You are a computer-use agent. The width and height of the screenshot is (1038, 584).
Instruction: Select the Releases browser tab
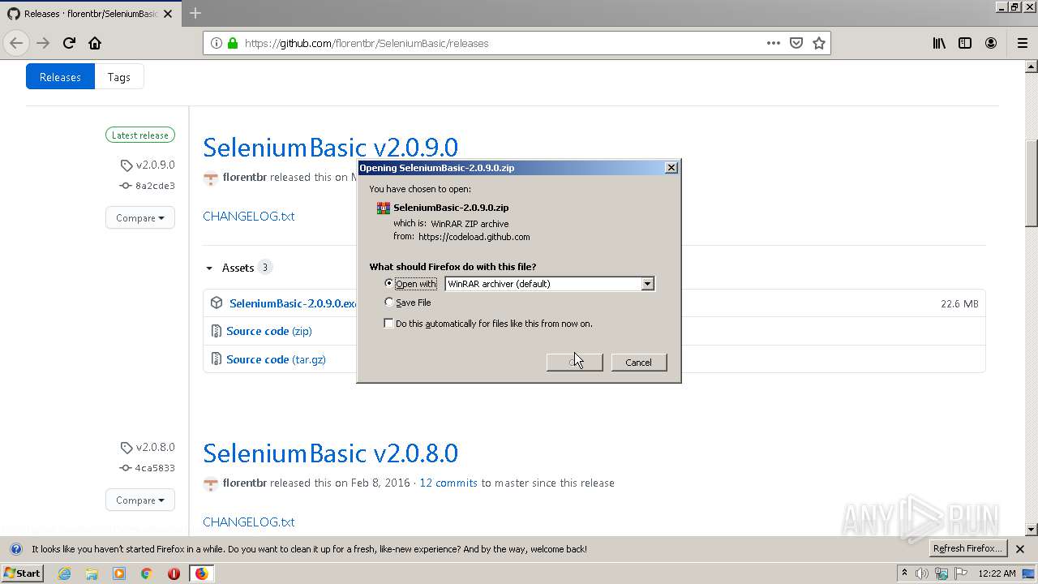(89, 13)
